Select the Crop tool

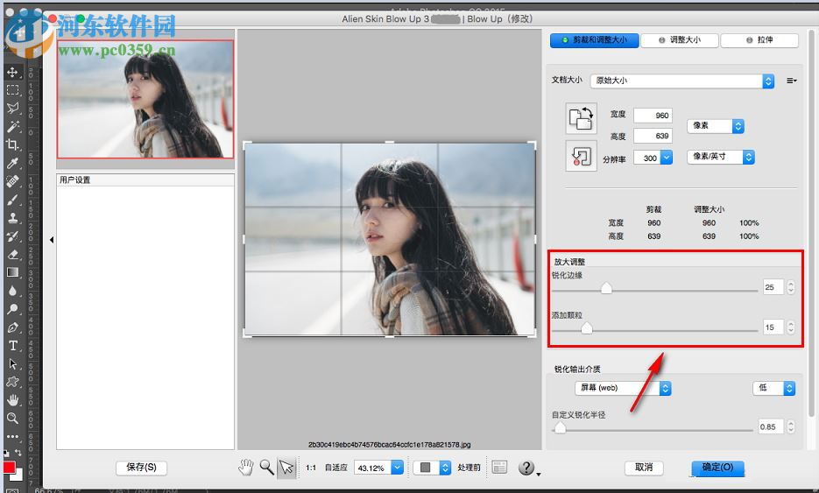(12, 144)
